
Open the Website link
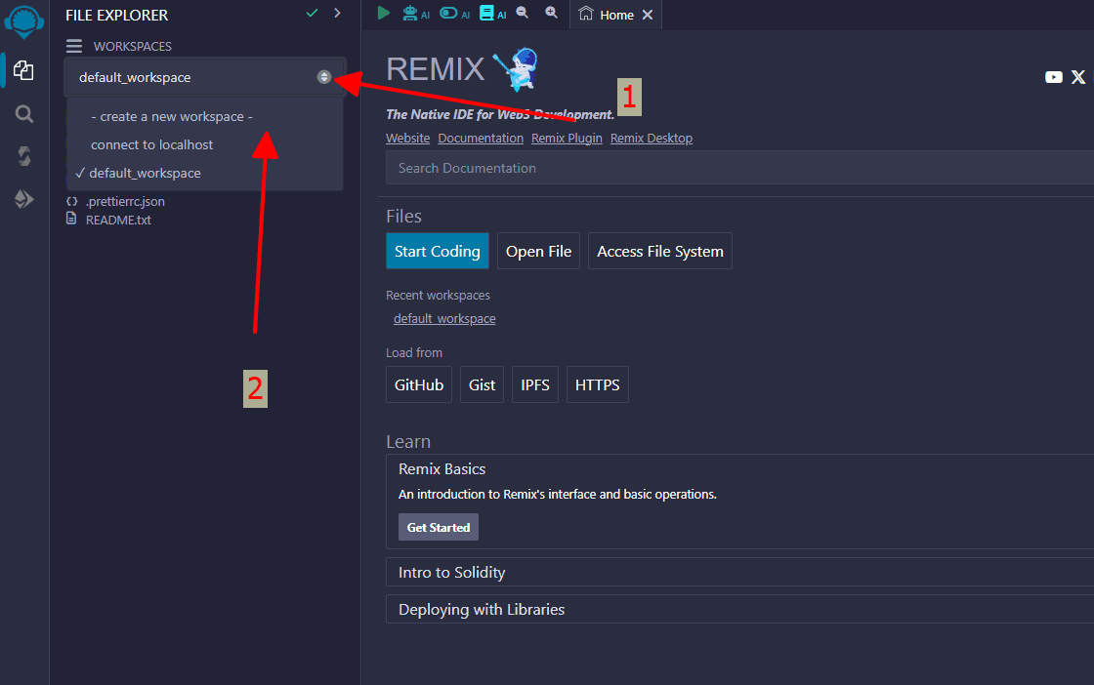[407, 138]
